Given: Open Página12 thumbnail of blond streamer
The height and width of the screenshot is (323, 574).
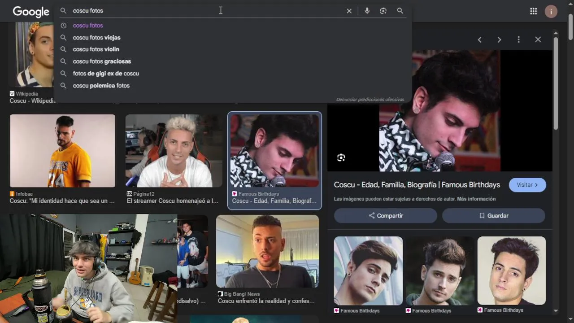Looking at the screenshot, I should [x=174, y=151].
